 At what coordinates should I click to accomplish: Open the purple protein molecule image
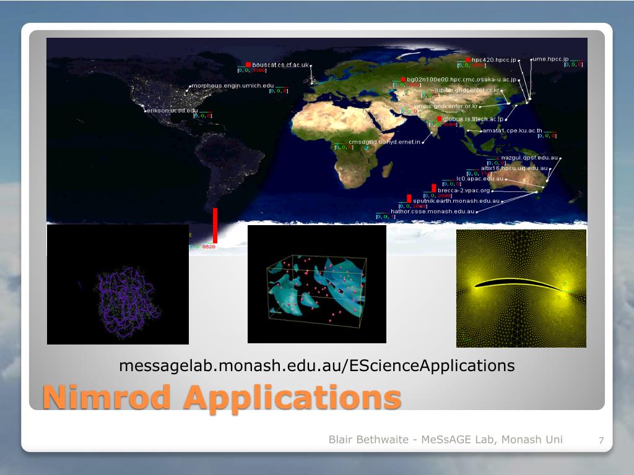(118, 285)
